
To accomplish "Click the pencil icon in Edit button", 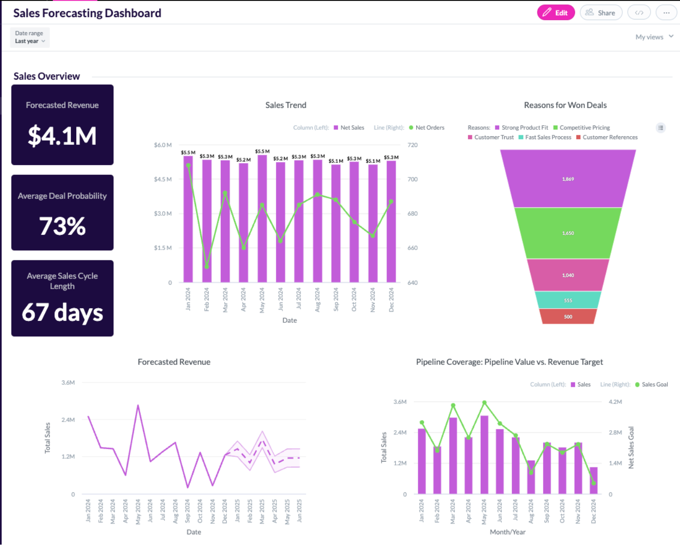I will [547, 13].
